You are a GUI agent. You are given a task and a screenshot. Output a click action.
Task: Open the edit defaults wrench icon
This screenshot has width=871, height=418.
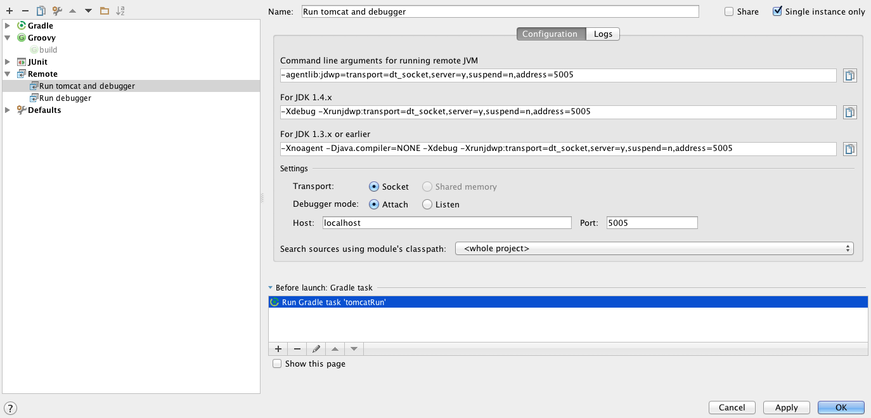[x=57, y=11]
